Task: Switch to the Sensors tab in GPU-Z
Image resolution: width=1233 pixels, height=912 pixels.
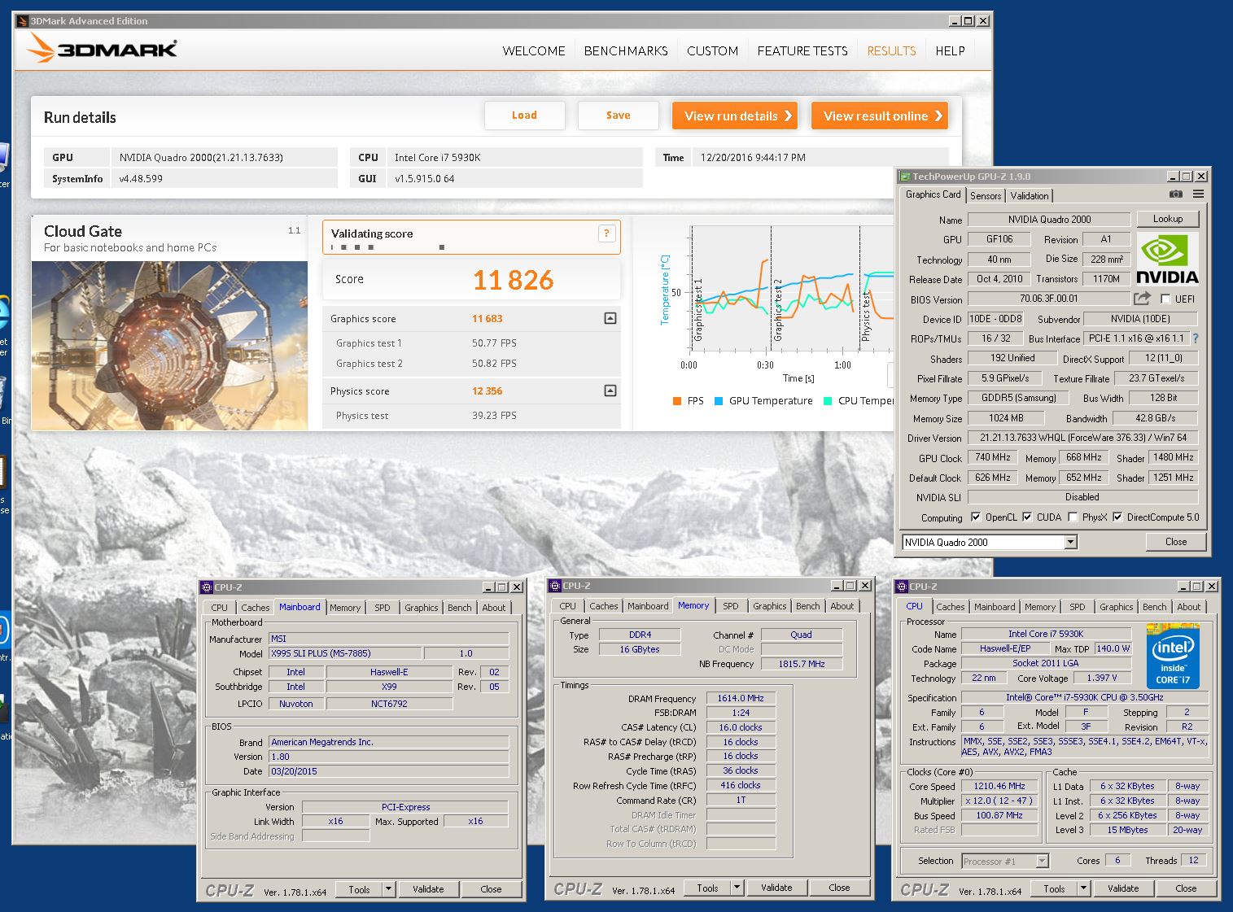Action: click(986, 196)
